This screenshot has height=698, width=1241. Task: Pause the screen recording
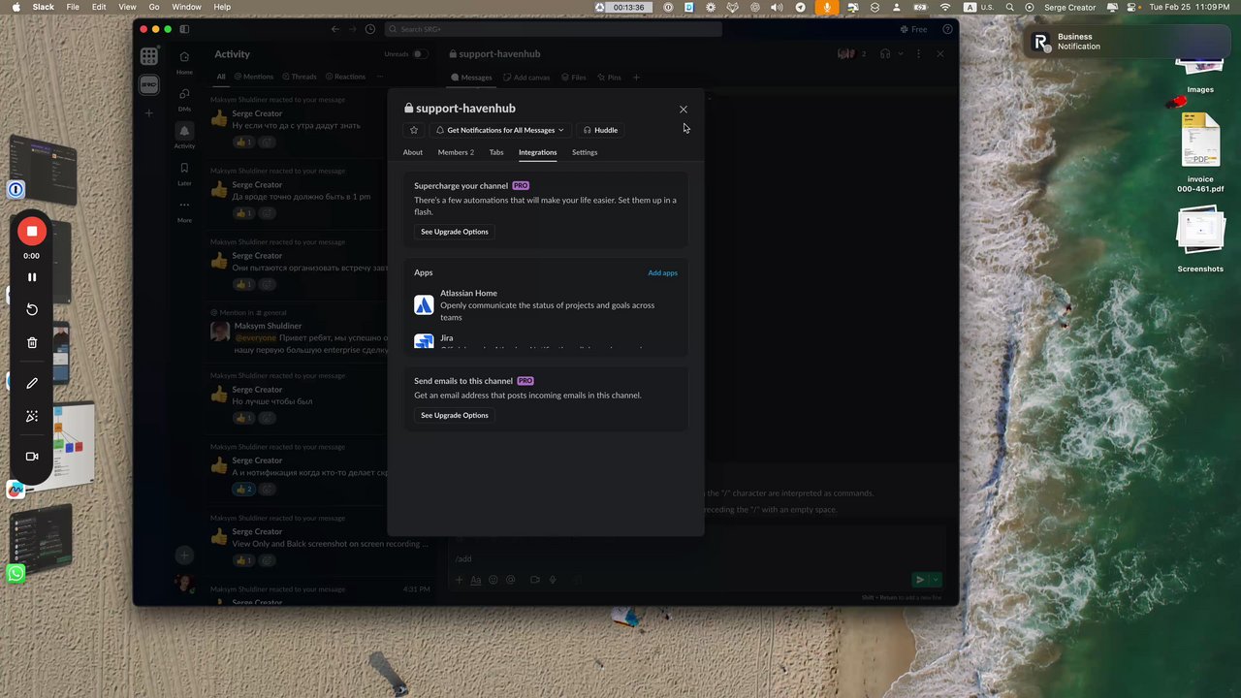click(32, 277)
